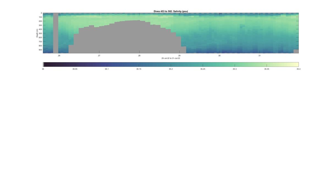Click colorbar tick label 35.25
330x171 pixels.
pos(203,69)
